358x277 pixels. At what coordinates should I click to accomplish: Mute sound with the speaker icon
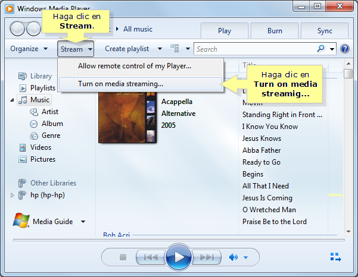(x=233, y=257)
